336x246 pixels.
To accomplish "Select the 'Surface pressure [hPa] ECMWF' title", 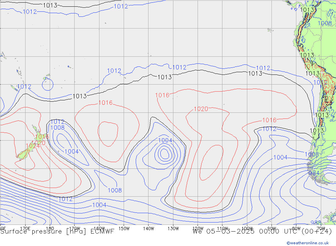I will tap(57, 232).
